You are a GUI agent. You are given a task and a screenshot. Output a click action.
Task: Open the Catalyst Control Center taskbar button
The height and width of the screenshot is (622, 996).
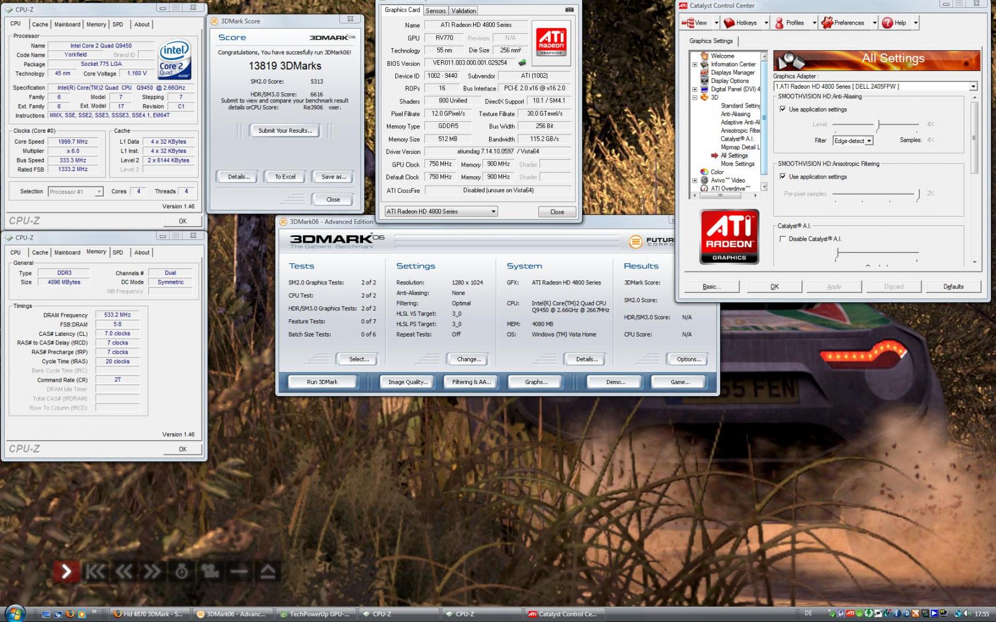564,614
